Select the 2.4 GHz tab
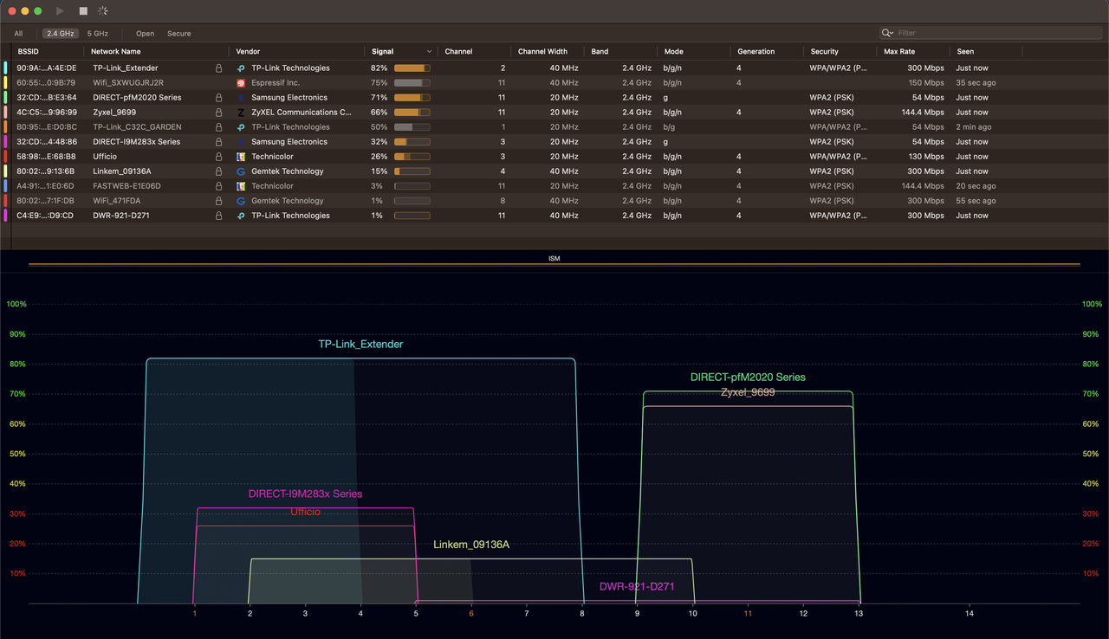This screenshot has height=639, width=1109. [60, 33]
